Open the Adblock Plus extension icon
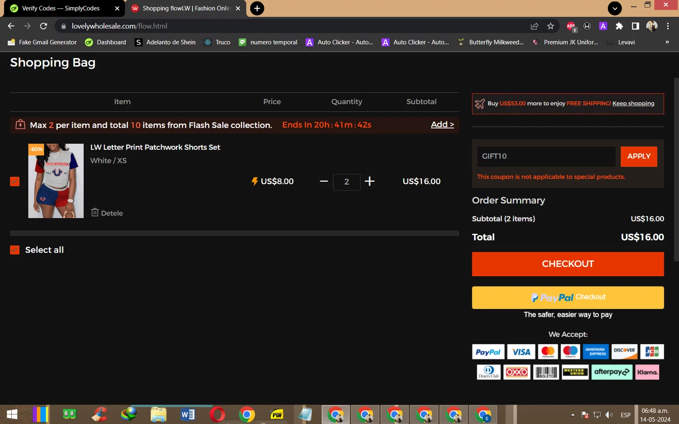Screen dimensions: 679x424 [571, 26]
